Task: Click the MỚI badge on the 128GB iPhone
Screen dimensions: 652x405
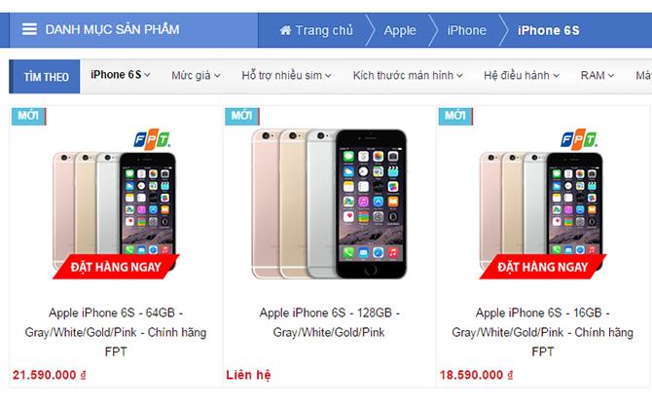Action: (x=242, y=116)
